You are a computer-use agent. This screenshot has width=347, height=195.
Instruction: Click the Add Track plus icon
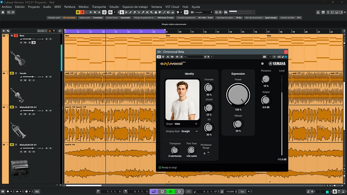pyautogui.click(x=4, y=31)
